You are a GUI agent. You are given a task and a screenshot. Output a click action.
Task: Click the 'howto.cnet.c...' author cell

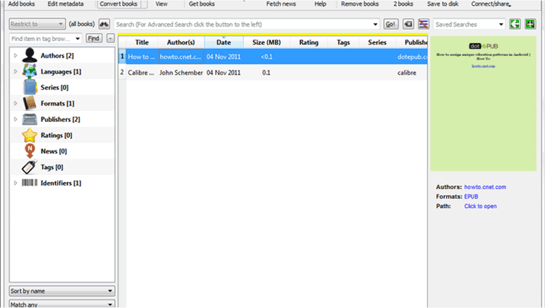pyautogui.click(x=181, y=57)
